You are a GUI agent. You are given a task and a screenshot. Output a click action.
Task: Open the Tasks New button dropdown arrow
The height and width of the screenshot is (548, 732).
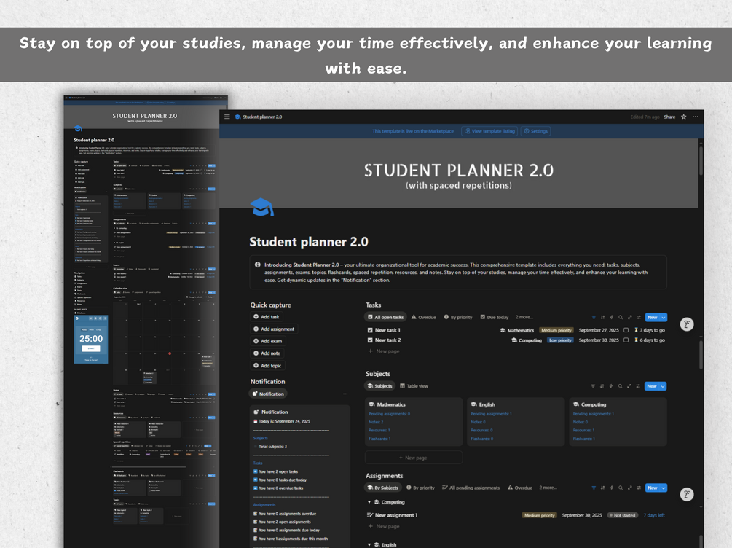pyautogui.click(x=664, y=317)
